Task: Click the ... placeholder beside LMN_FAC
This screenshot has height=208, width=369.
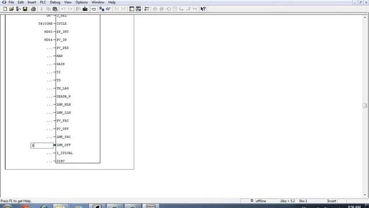Action: coord(50,138)
